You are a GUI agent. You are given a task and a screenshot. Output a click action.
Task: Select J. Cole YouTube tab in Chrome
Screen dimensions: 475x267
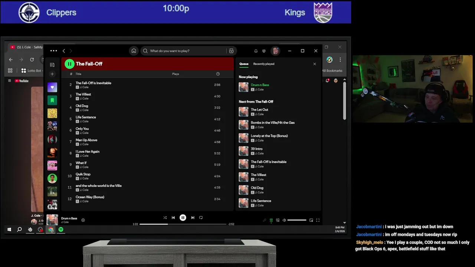click(x=27, y=47)
